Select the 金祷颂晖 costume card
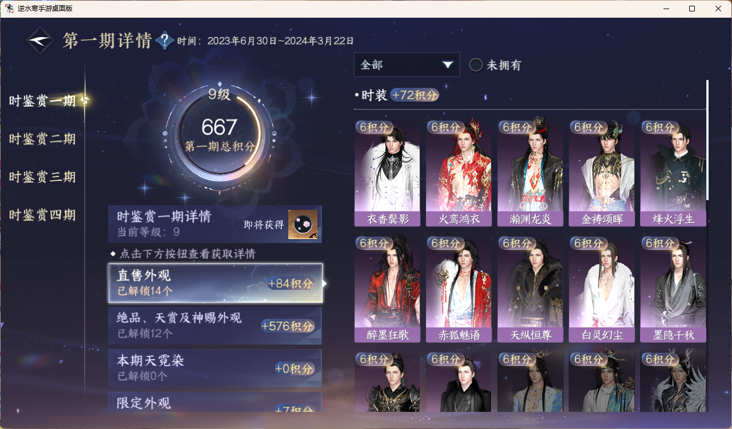Image resolution: width=732 pixels, height=429 pixels. (601, 173)
